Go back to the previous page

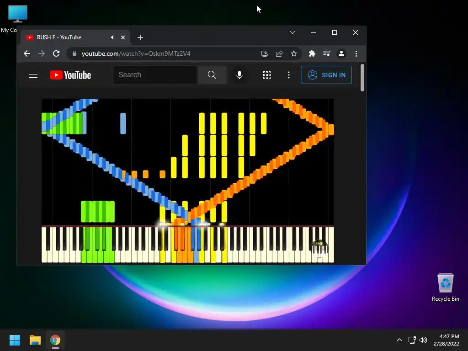27,54
